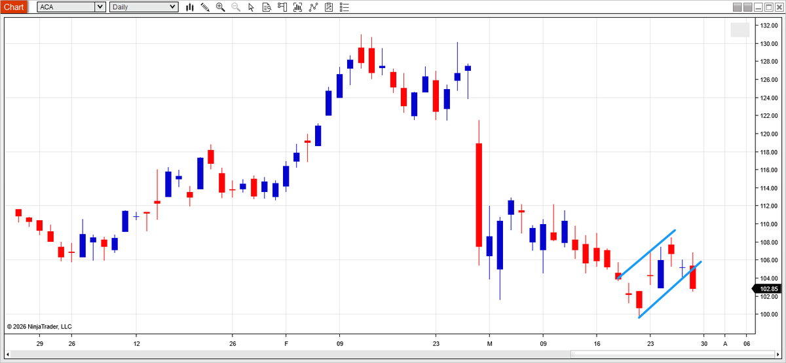
Task: Click the gray box in chart corner
Action: click(x=739, y=29)
